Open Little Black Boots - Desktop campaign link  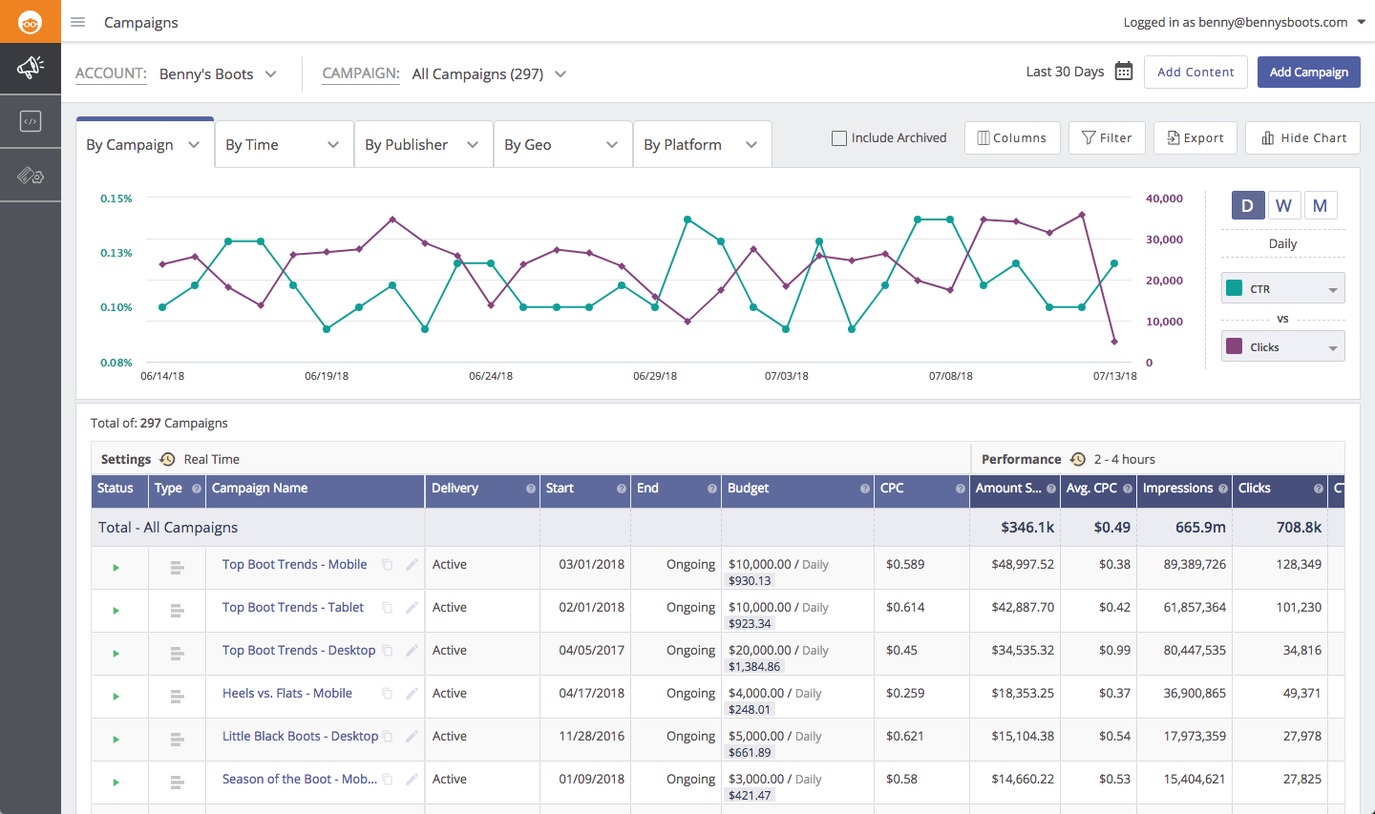[x=300, y=736]
